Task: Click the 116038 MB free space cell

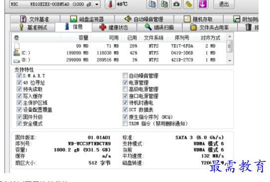Action: (x=107, y=53)
